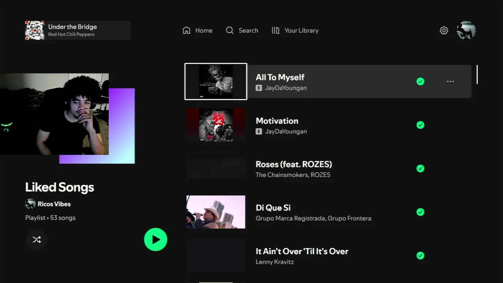Click the Red Hot Chili Peppers artist text
The height and width of the screenshot is (283, 503).
(71, 35)
